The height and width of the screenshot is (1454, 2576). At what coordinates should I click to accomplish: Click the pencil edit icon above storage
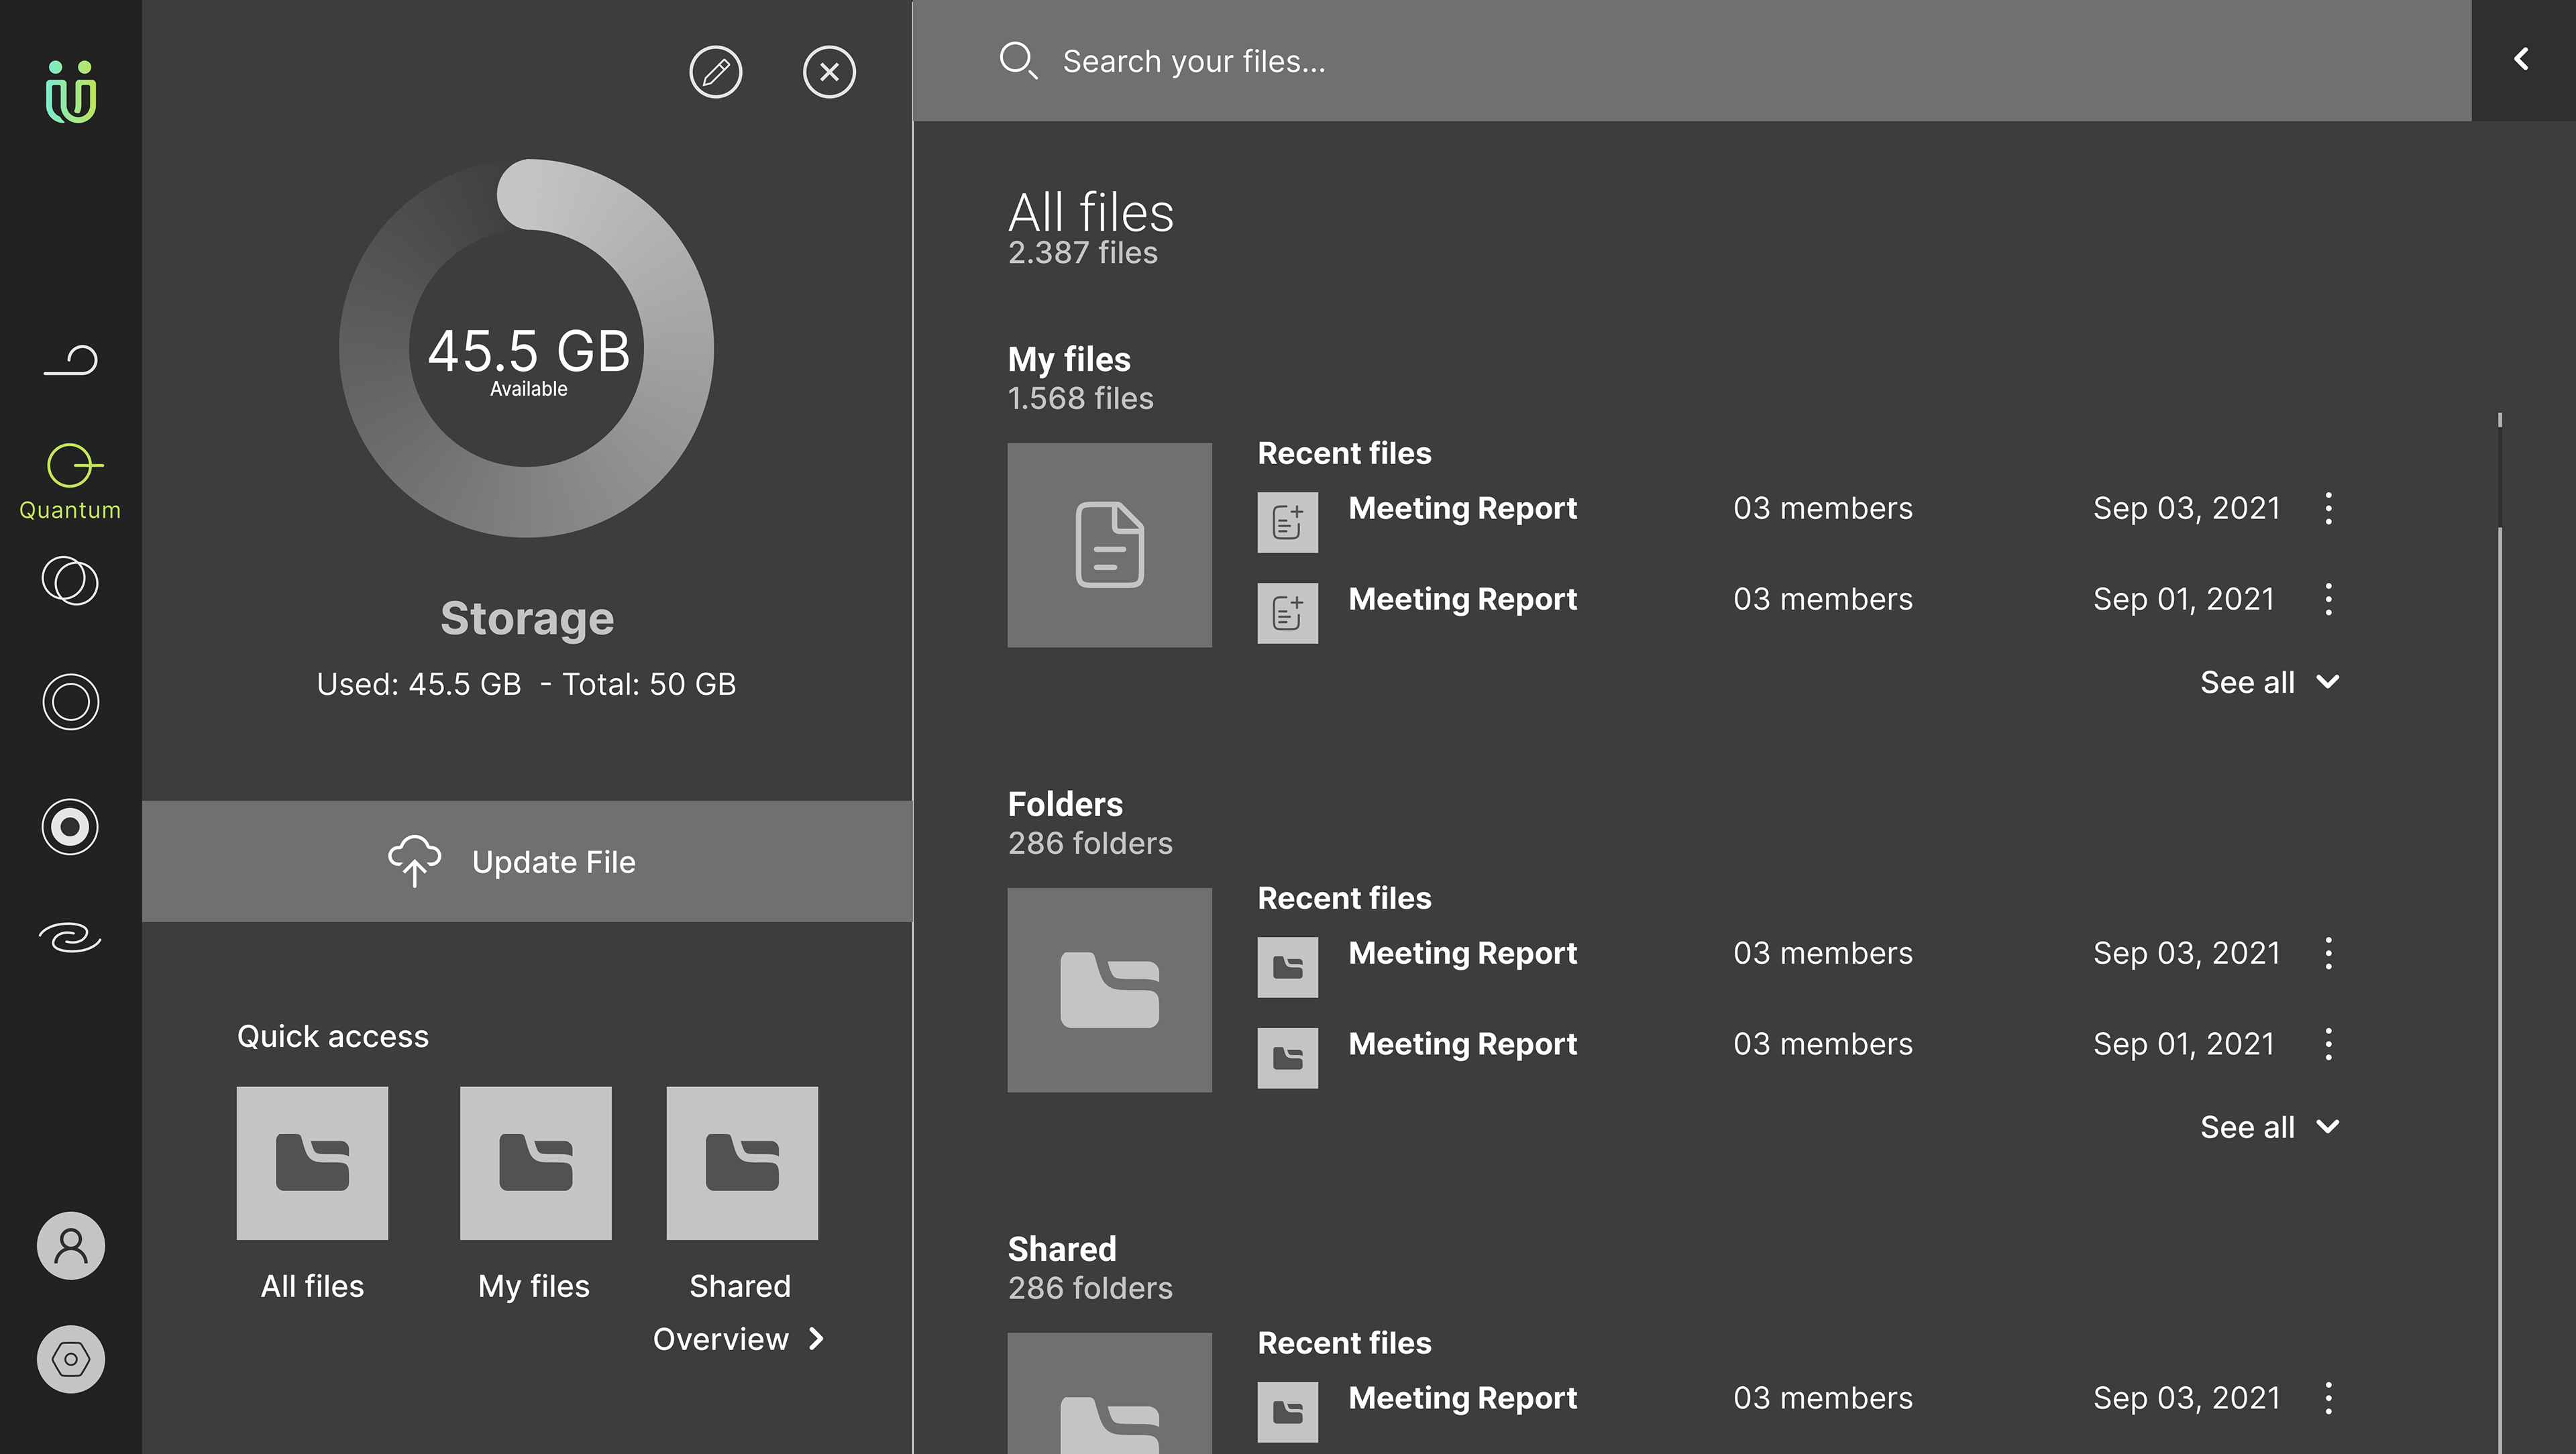[715, 72]
